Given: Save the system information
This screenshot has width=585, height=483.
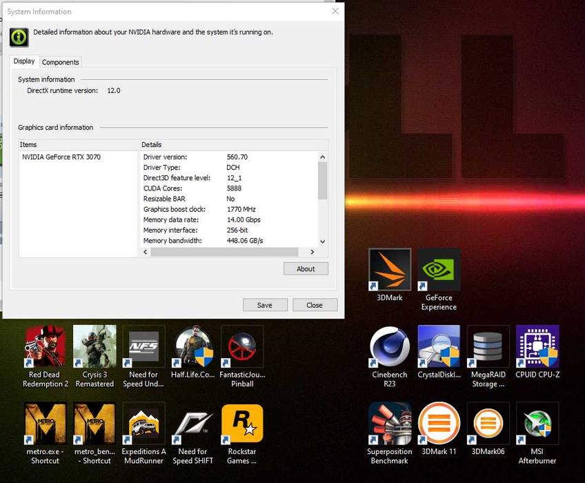Looking at the screenshot, I should coord(265,305).
